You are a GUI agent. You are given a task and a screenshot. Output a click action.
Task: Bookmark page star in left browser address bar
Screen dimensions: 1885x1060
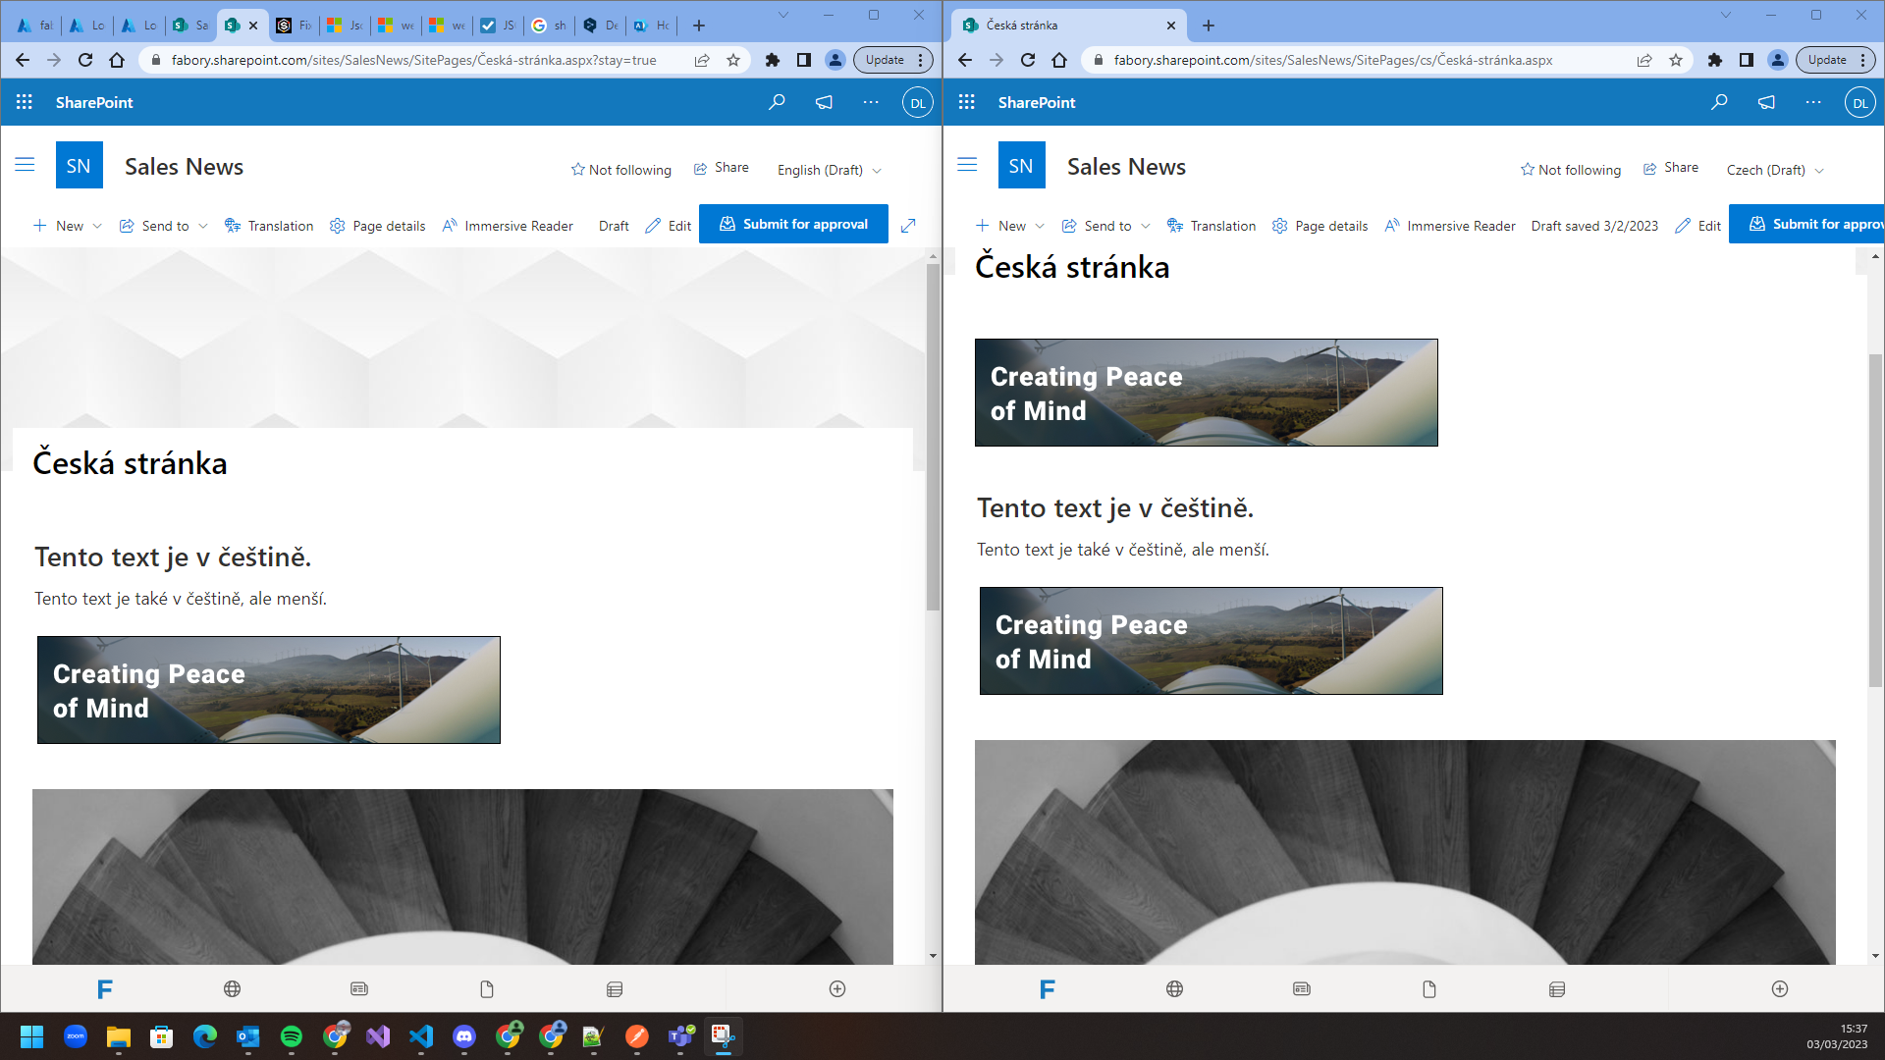[733, 60]
